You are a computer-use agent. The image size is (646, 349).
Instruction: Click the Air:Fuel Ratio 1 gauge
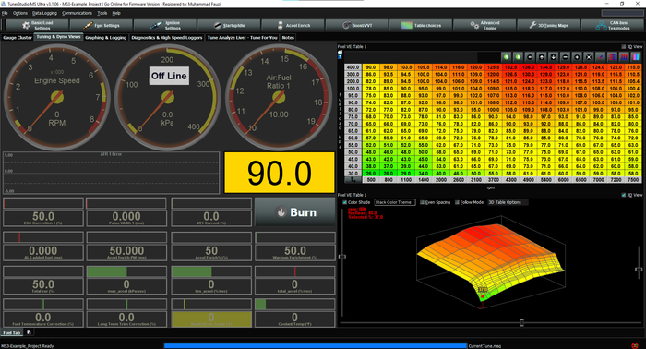click(279, 97)
